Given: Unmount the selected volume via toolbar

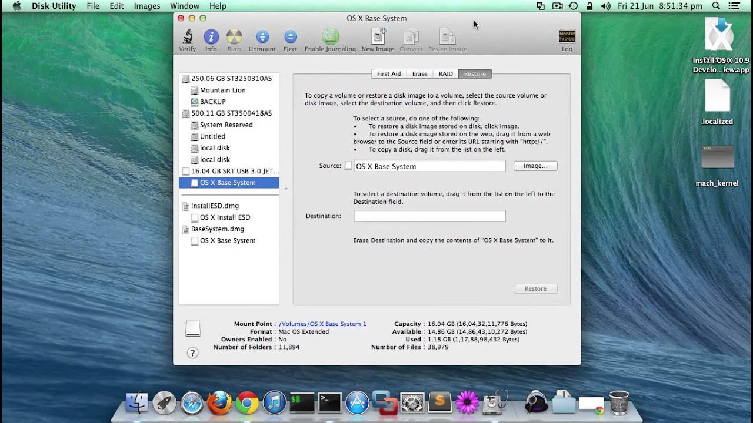Looking at the screenshot, I should [262, 37].
